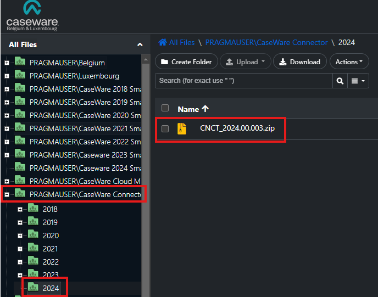Click the Luxembourg folder icon
This screenshot has width=378, height=297.
tap(20, 76)
